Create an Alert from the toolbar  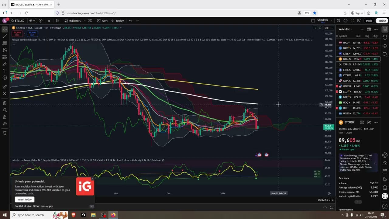click(102, 21)
